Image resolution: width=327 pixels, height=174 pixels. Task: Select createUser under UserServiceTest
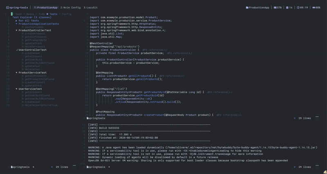(33, 102)
